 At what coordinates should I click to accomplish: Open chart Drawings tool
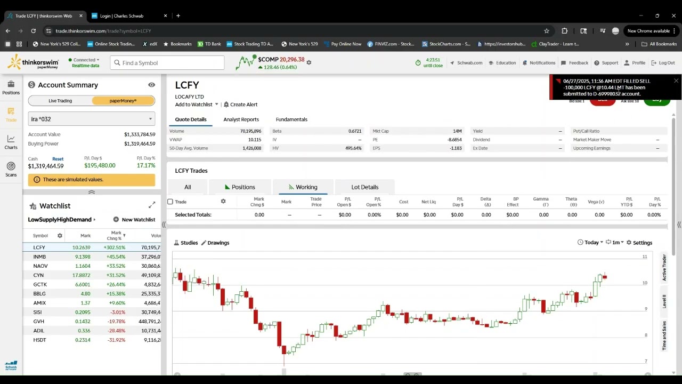coord(215,243)
